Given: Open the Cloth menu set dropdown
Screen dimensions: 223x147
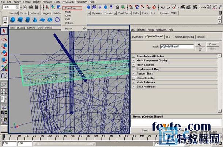Looking at the screenshot, I should click(17, 7).
